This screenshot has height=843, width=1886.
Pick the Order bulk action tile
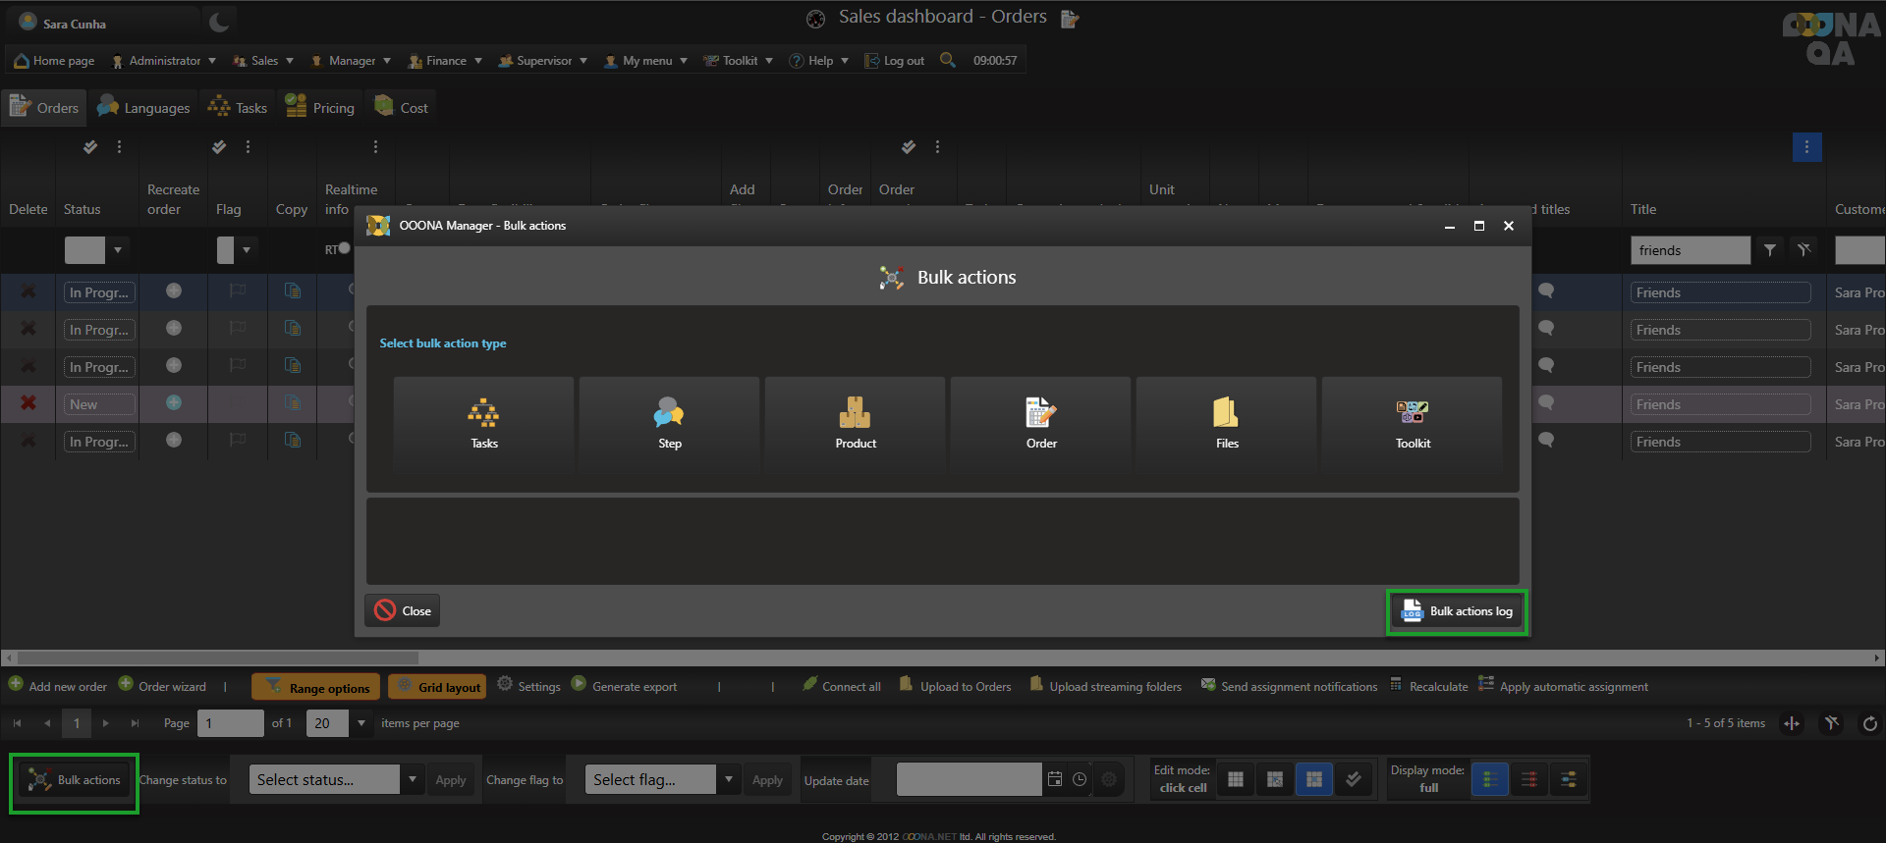pos(1040,423)
